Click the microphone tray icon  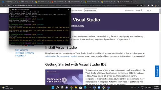click(138, 87)
